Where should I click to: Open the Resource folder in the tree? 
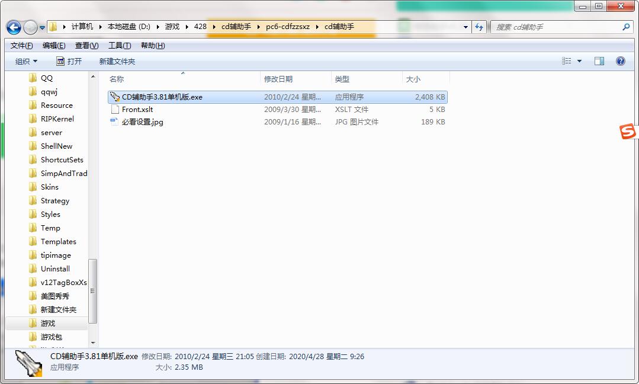pos(57,105)
